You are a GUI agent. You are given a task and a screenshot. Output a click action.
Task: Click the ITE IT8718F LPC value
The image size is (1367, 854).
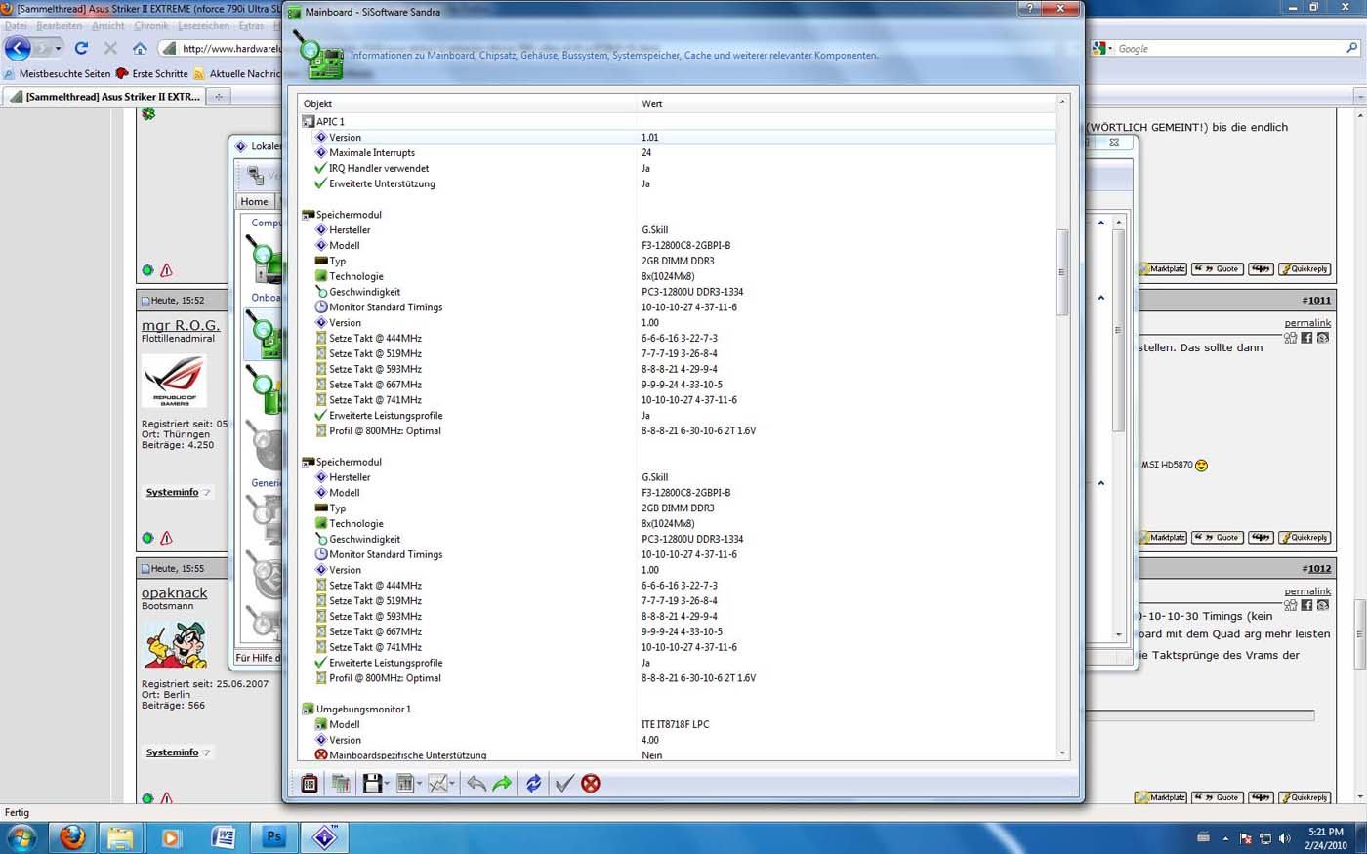(675, 725)
